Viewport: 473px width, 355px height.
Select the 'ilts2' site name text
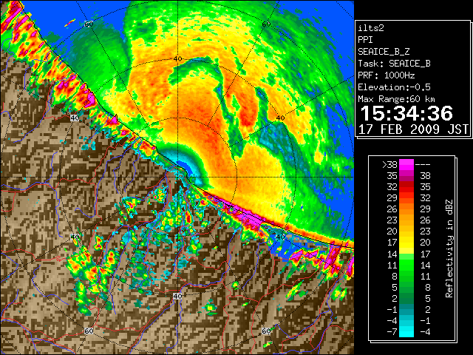click(x=371, y=28)
